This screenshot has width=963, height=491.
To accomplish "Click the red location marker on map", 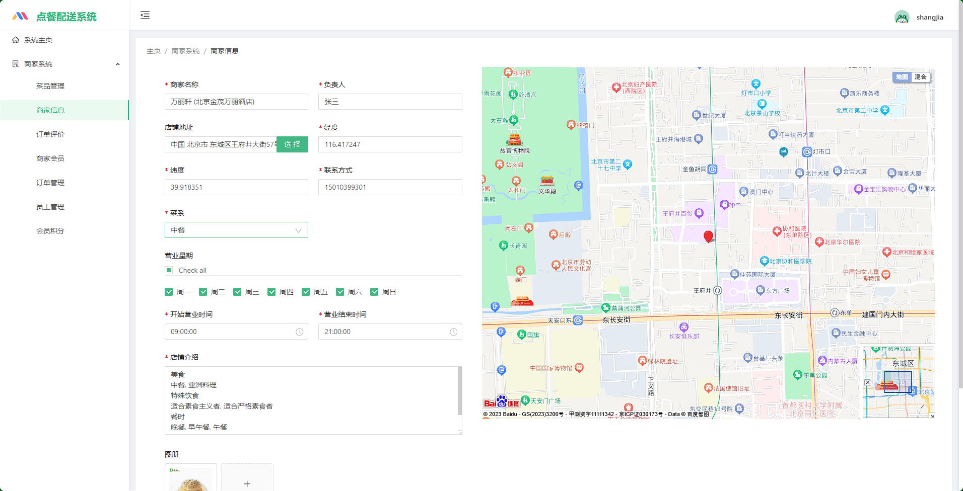I will (x=708, y=236).
